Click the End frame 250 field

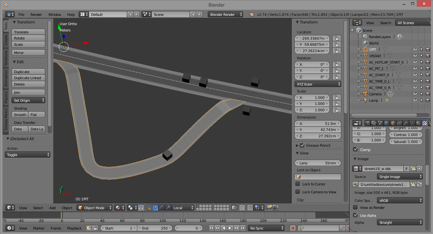point(155,228)
